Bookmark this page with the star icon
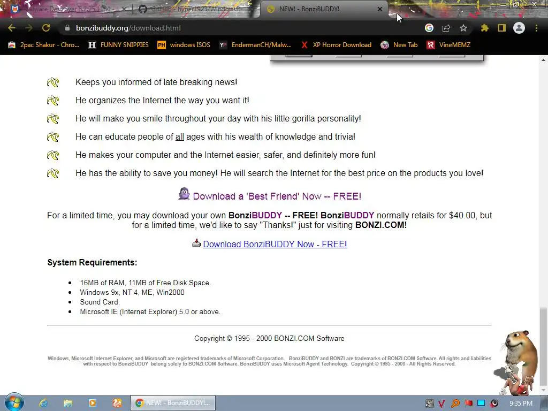Image resolution: width=548 pixels, height=411 pixels. [463, 28]
